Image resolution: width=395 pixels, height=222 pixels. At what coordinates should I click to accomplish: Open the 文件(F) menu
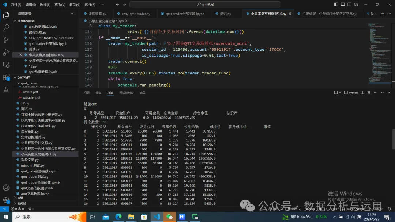pyautogui.click(x=16, y=4)
